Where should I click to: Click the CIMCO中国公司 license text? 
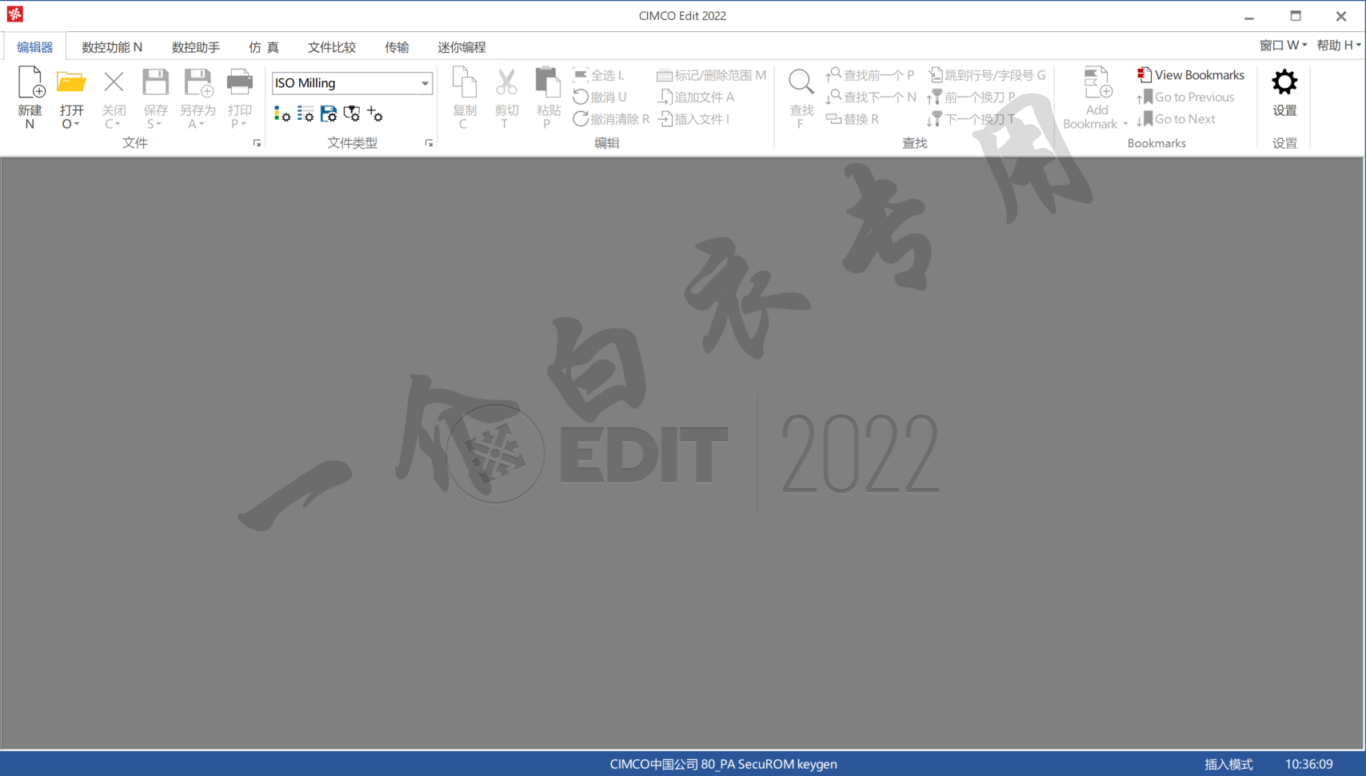tap(723, 764)
